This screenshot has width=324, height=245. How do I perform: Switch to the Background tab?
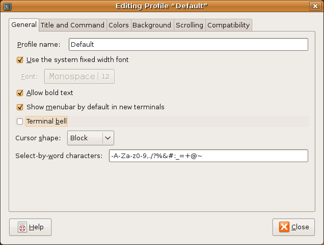152,25
